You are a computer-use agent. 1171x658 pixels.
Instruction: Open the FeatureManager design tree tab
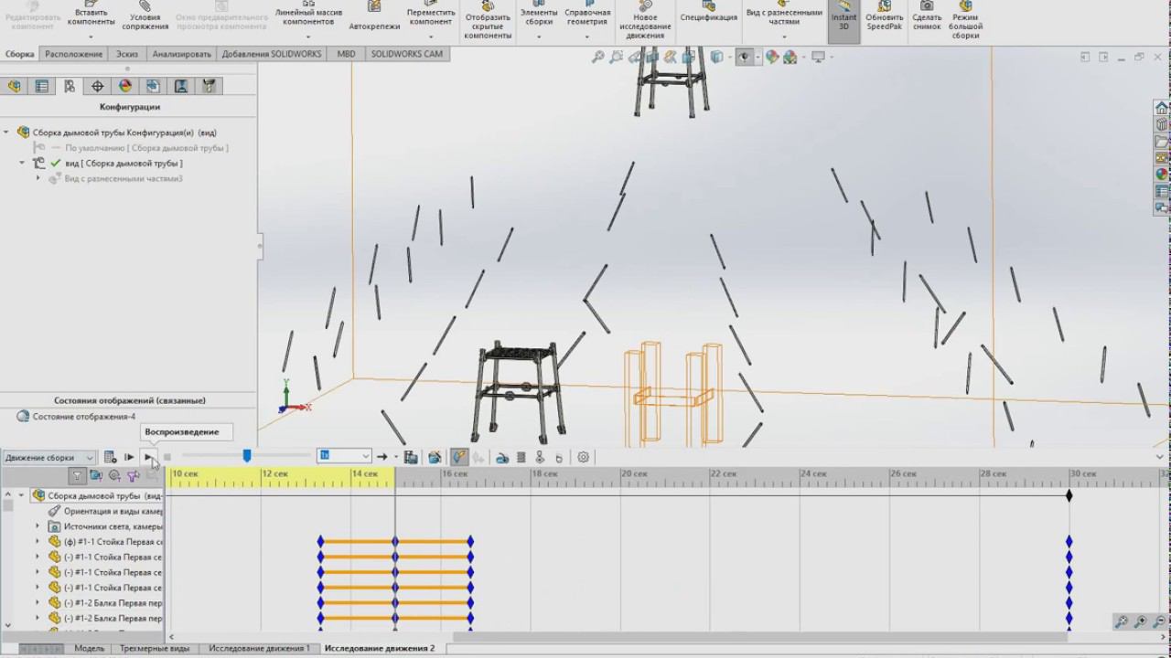coord(14,86)
